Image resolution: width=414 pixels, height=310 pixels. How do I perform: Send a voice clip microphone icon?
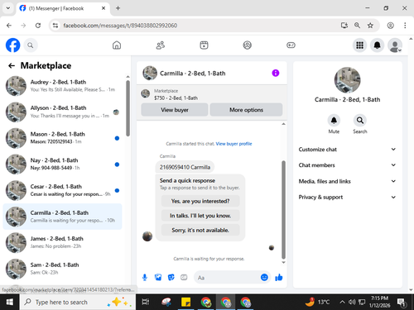pyautogui.click(x=145, y=278)
